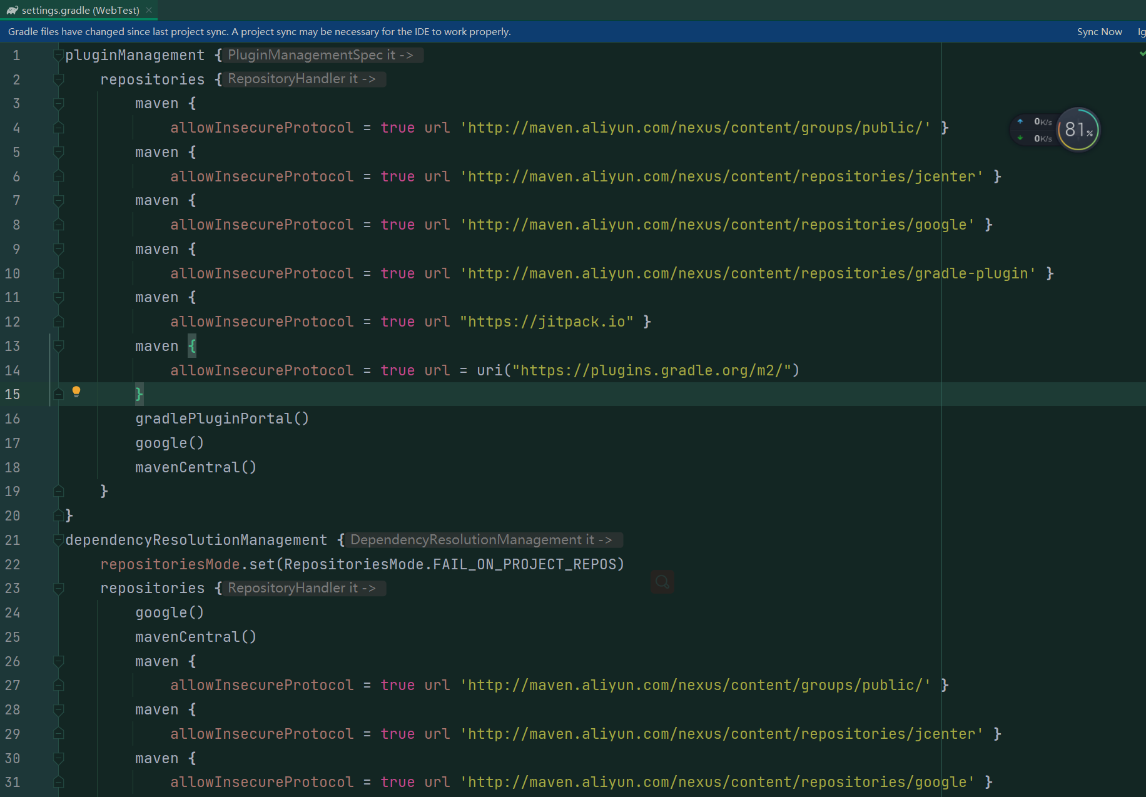Collapse the pluginManagement block on line 1

59,56
